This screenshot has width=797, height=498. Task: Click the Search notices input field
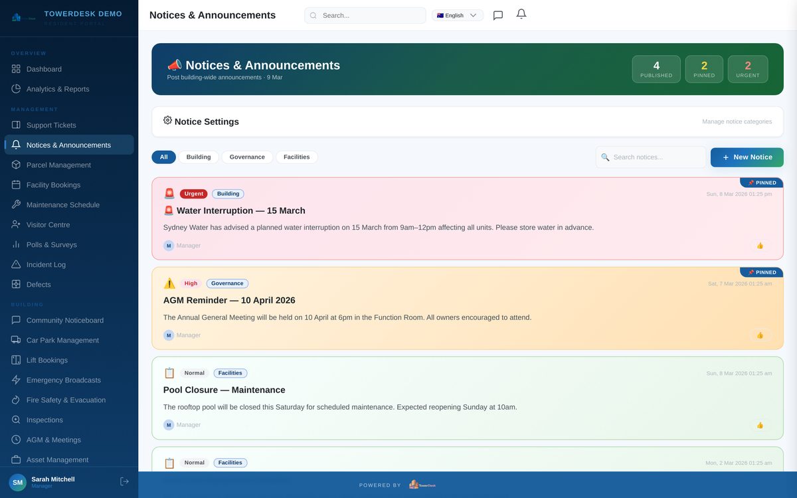click(651, 157)
